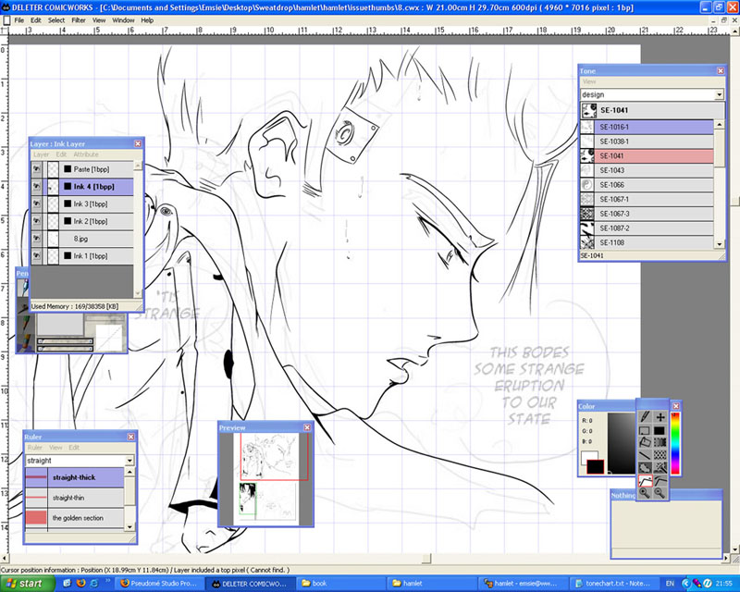Click the Ruler list scroll-down arrow
This screenshot has height=592, width=740.
[129, 526]
